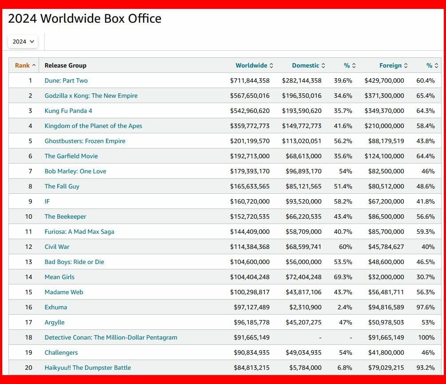Select Furiosa worldwide gross $144,409,000

coord(250,232)
